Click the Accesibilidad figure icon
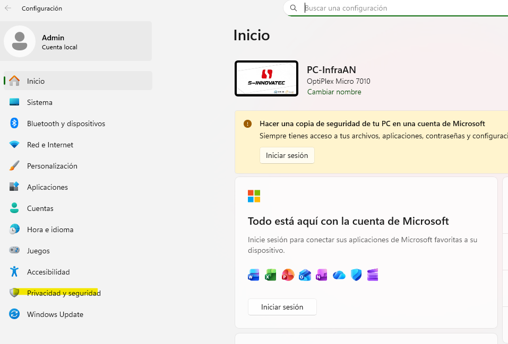Image resolution: width=508 pixels, height=344 pixels. coord(14,271)
